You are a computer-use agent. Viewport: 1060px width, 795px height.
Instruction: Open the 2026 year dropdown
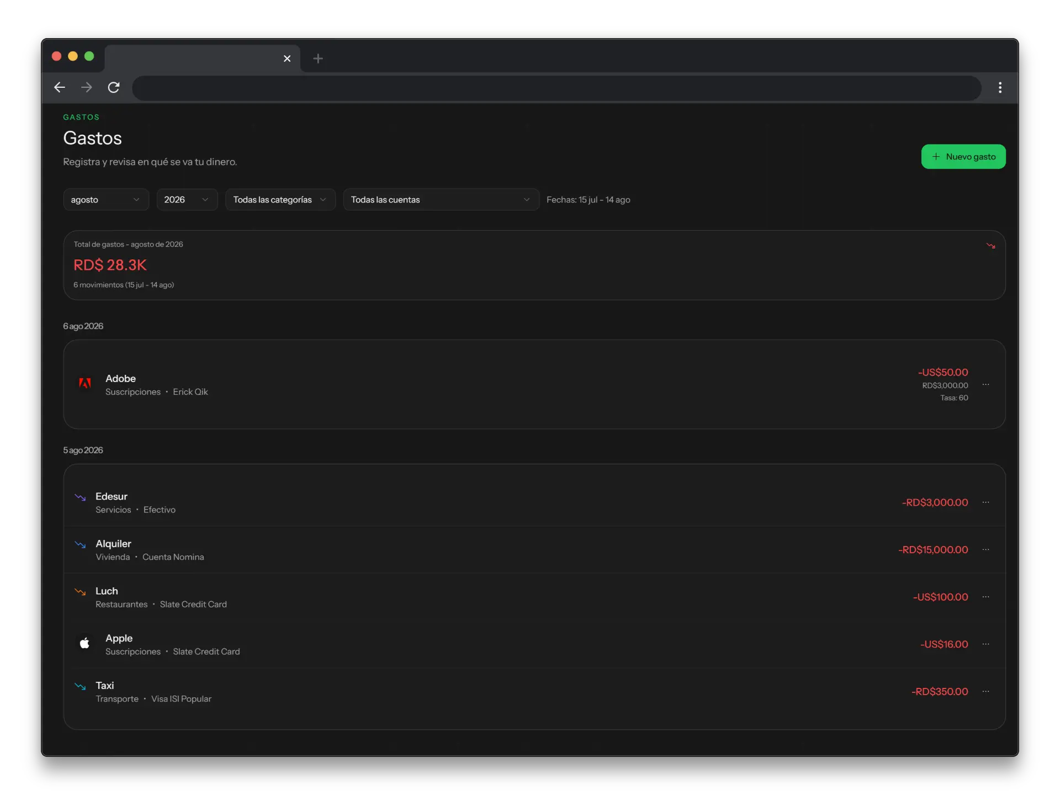coord(187,199)
